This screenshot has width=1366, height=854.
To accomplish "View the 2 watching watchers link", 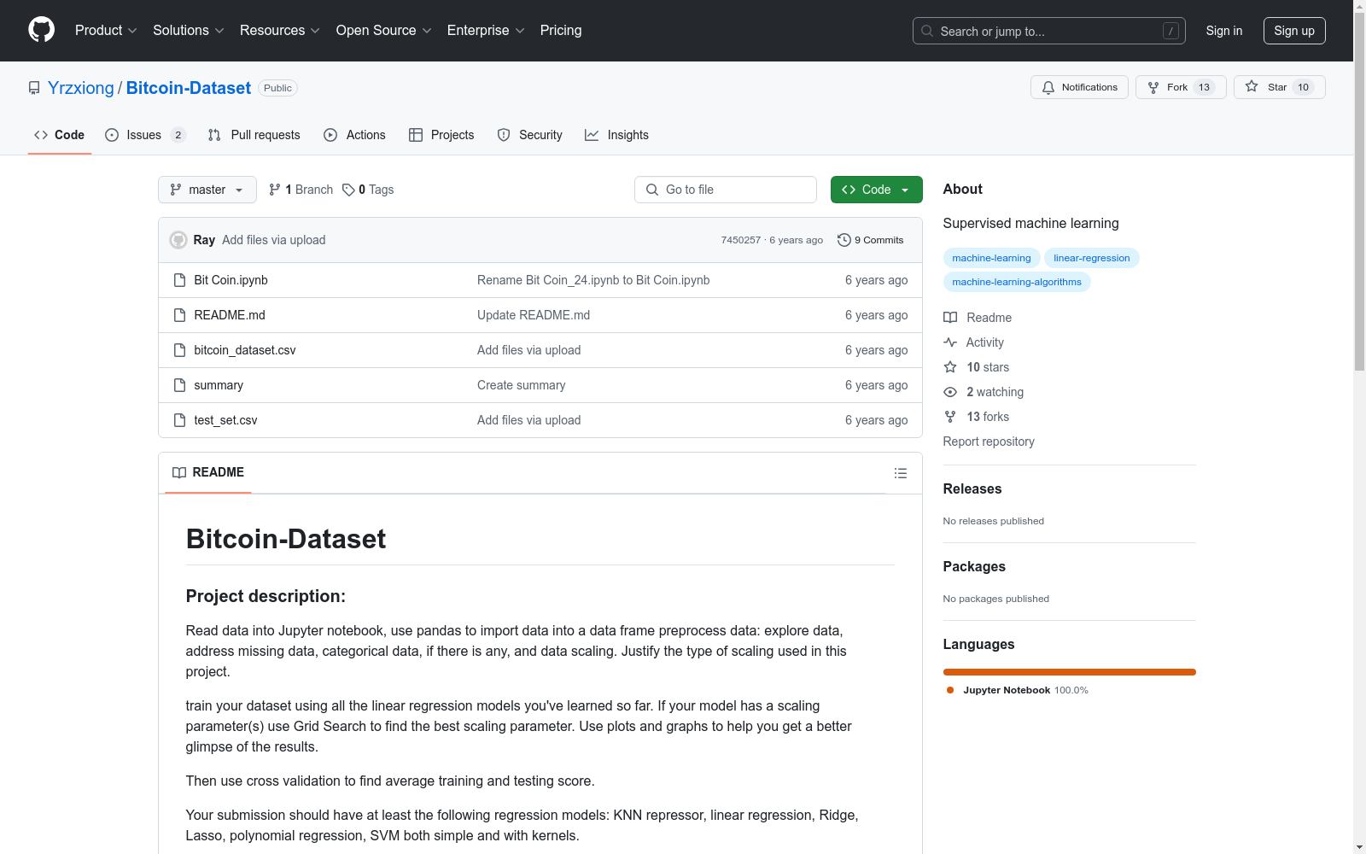I will coord(994,392).
